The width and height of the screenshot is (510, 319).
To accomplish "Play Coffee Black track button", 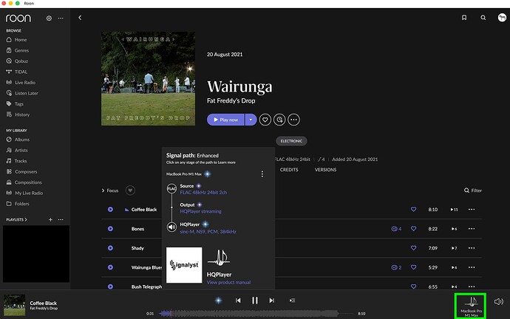I will point(110,210).
